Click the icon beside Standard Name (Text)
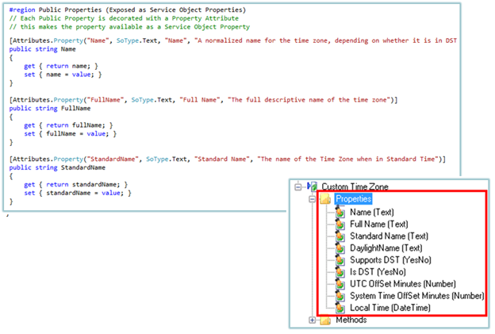Screen dimensions: 495x334 coord(340,236)
